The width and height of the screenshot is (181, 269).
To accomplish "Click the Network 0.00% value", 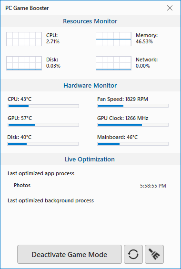I will [143, 66].
